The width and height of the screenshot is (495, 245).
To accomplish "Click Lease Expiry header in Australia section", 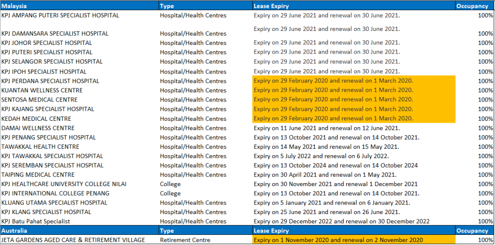I will click(354, 231).
